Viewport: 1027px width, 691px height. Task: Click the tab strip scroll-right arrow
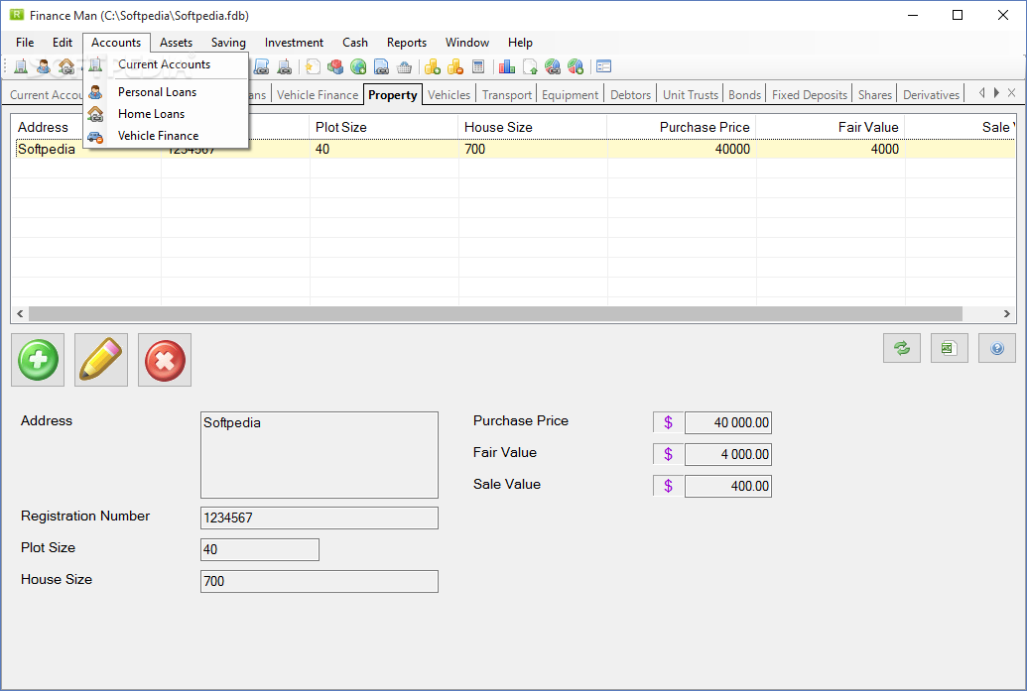(x=996, y=93)
